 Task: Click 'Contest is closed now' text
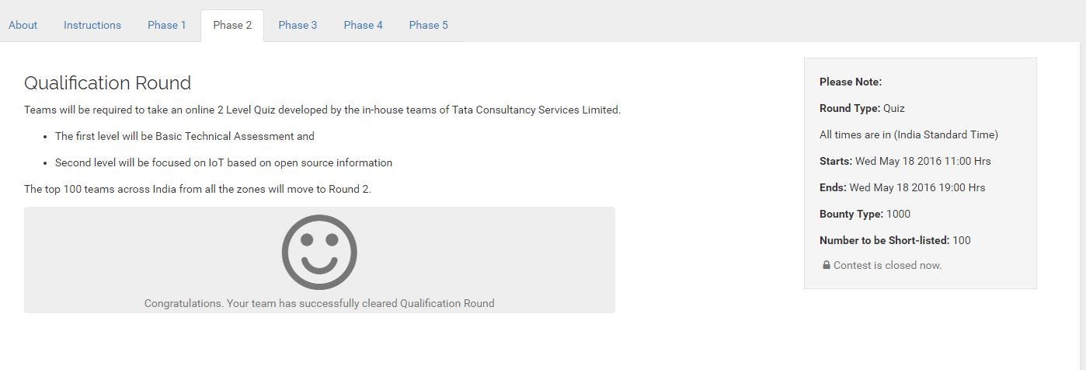(x=887, y=265)
